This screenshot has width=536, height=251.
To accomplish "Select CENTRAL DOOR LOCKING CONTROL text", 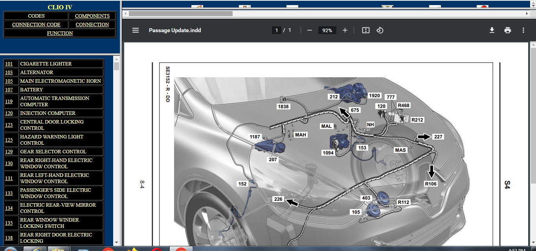I will [52, 125].
